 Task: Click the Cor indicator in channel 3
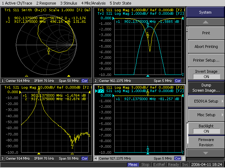pyautogui.click(x=84, y=159)
